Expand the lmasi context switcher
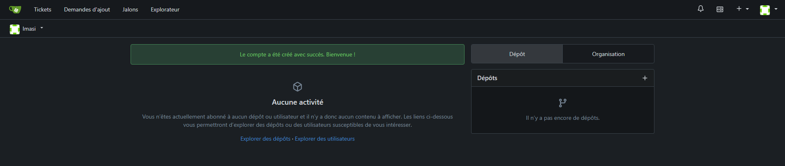The height and width of the screenshot is (166, 785). (x=42, y=28)
